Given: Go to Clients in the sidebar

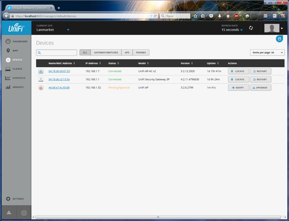Looking at the screenshot, I should click(x=8, y=69).
